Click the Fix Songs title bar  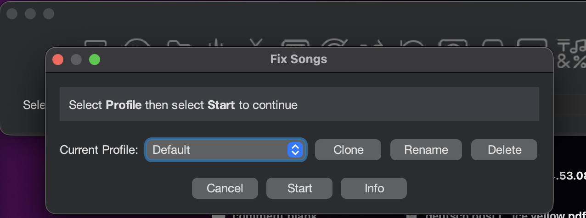[x=299, y=60]
